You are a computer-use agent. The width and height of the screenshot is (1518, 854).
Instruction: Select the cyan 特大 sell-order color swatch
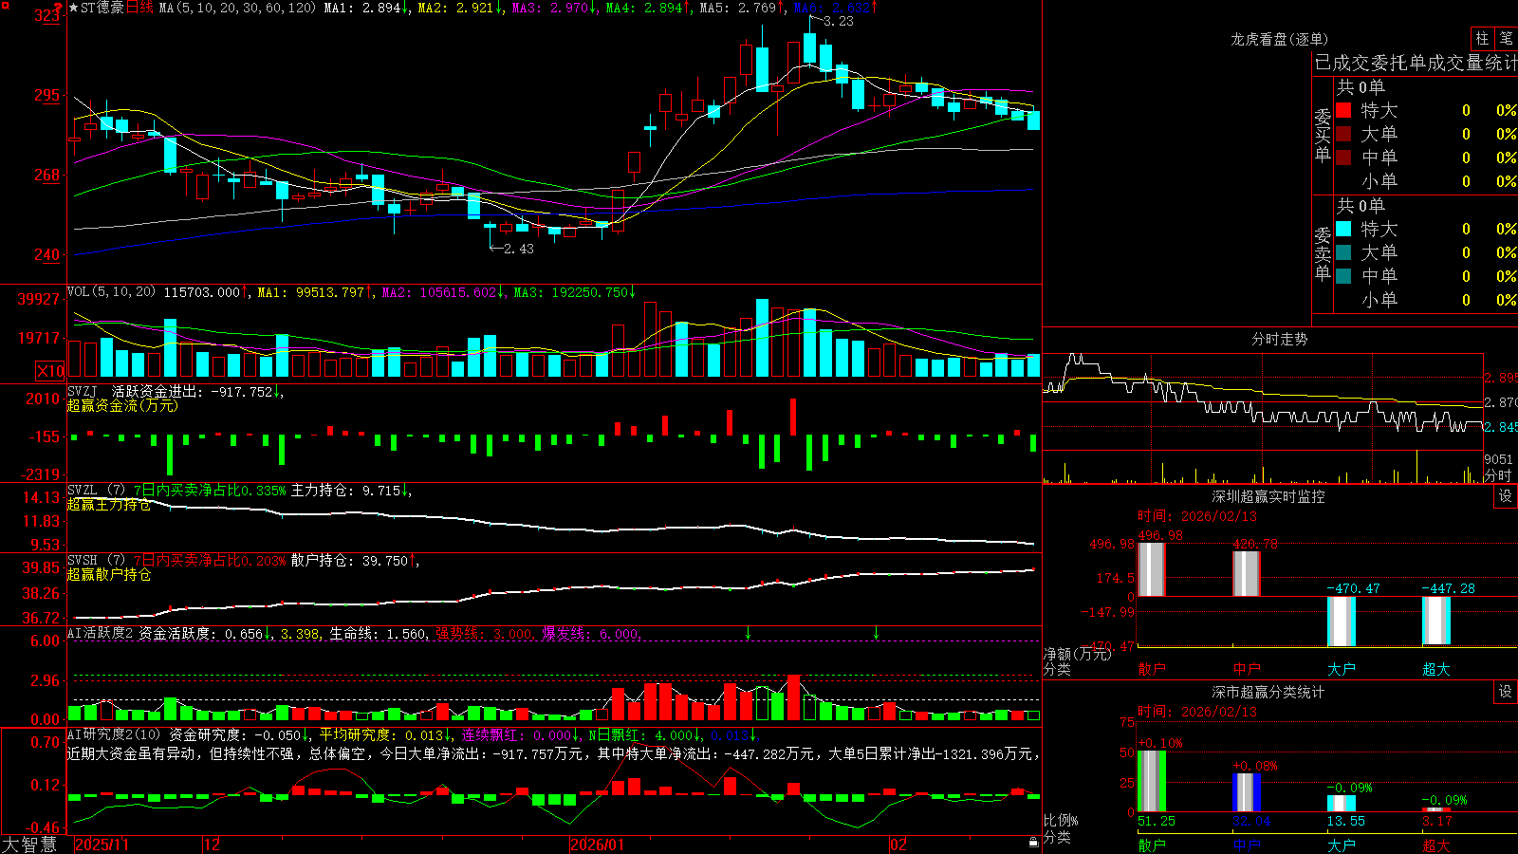[1343, 229]
